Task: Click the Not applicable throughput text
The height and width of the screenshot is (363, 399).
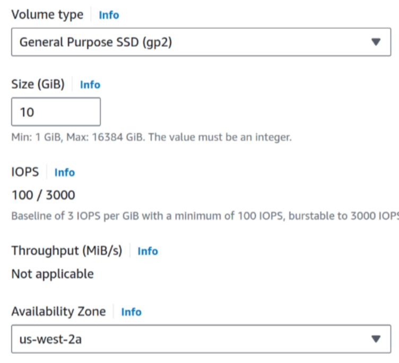Action: tap(53, 274)
